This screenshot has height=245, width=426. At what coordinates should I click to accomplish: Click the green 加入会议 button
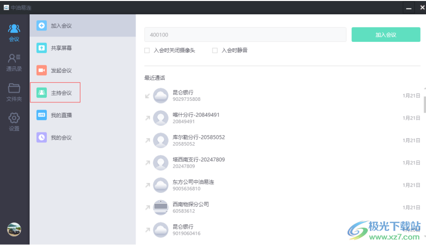[386, 34]
